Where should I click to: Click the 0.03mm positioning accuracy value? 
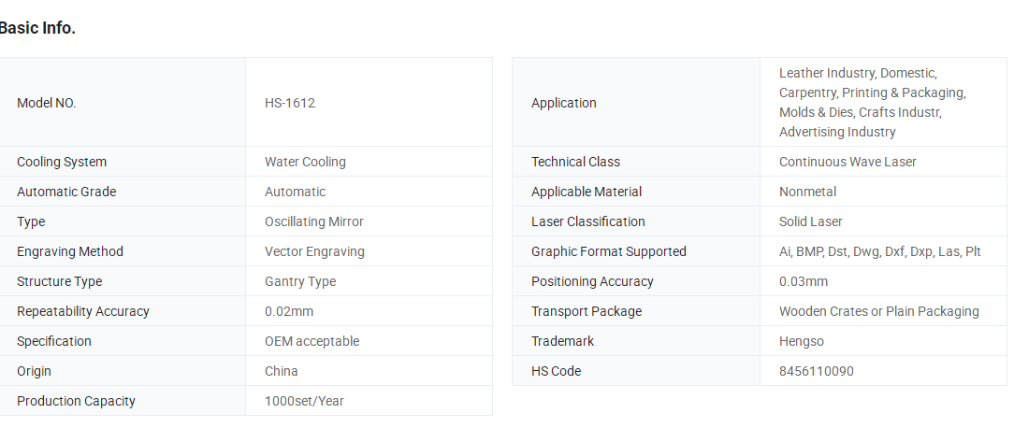[804, 281]
